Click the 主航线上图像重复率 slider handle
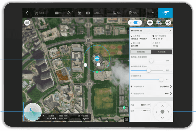This screenshot has width=196, height=131. (x=151, y=61)
